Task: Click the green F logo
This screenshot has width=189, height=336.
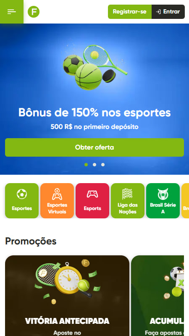Action: pos(34,12)
